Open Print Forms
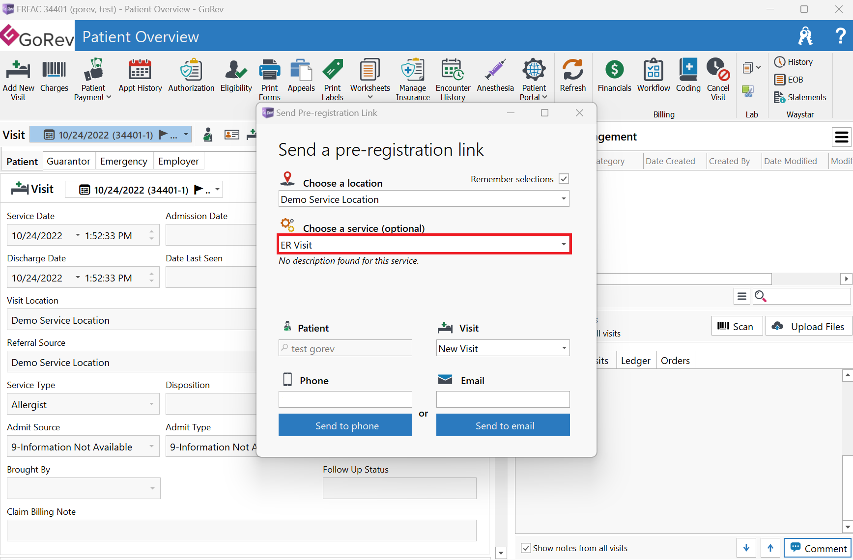This screenshot has height=560, width=853. click(x=269, y=80)
